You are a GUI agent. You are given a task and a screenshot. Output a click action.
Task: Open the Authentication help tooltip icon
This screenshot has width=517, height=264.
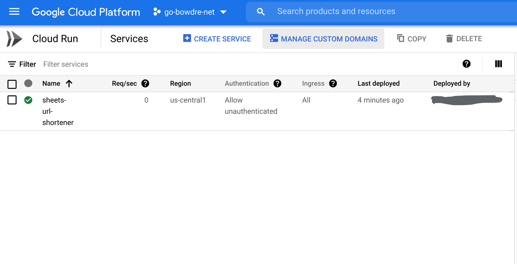click(277, 84)
